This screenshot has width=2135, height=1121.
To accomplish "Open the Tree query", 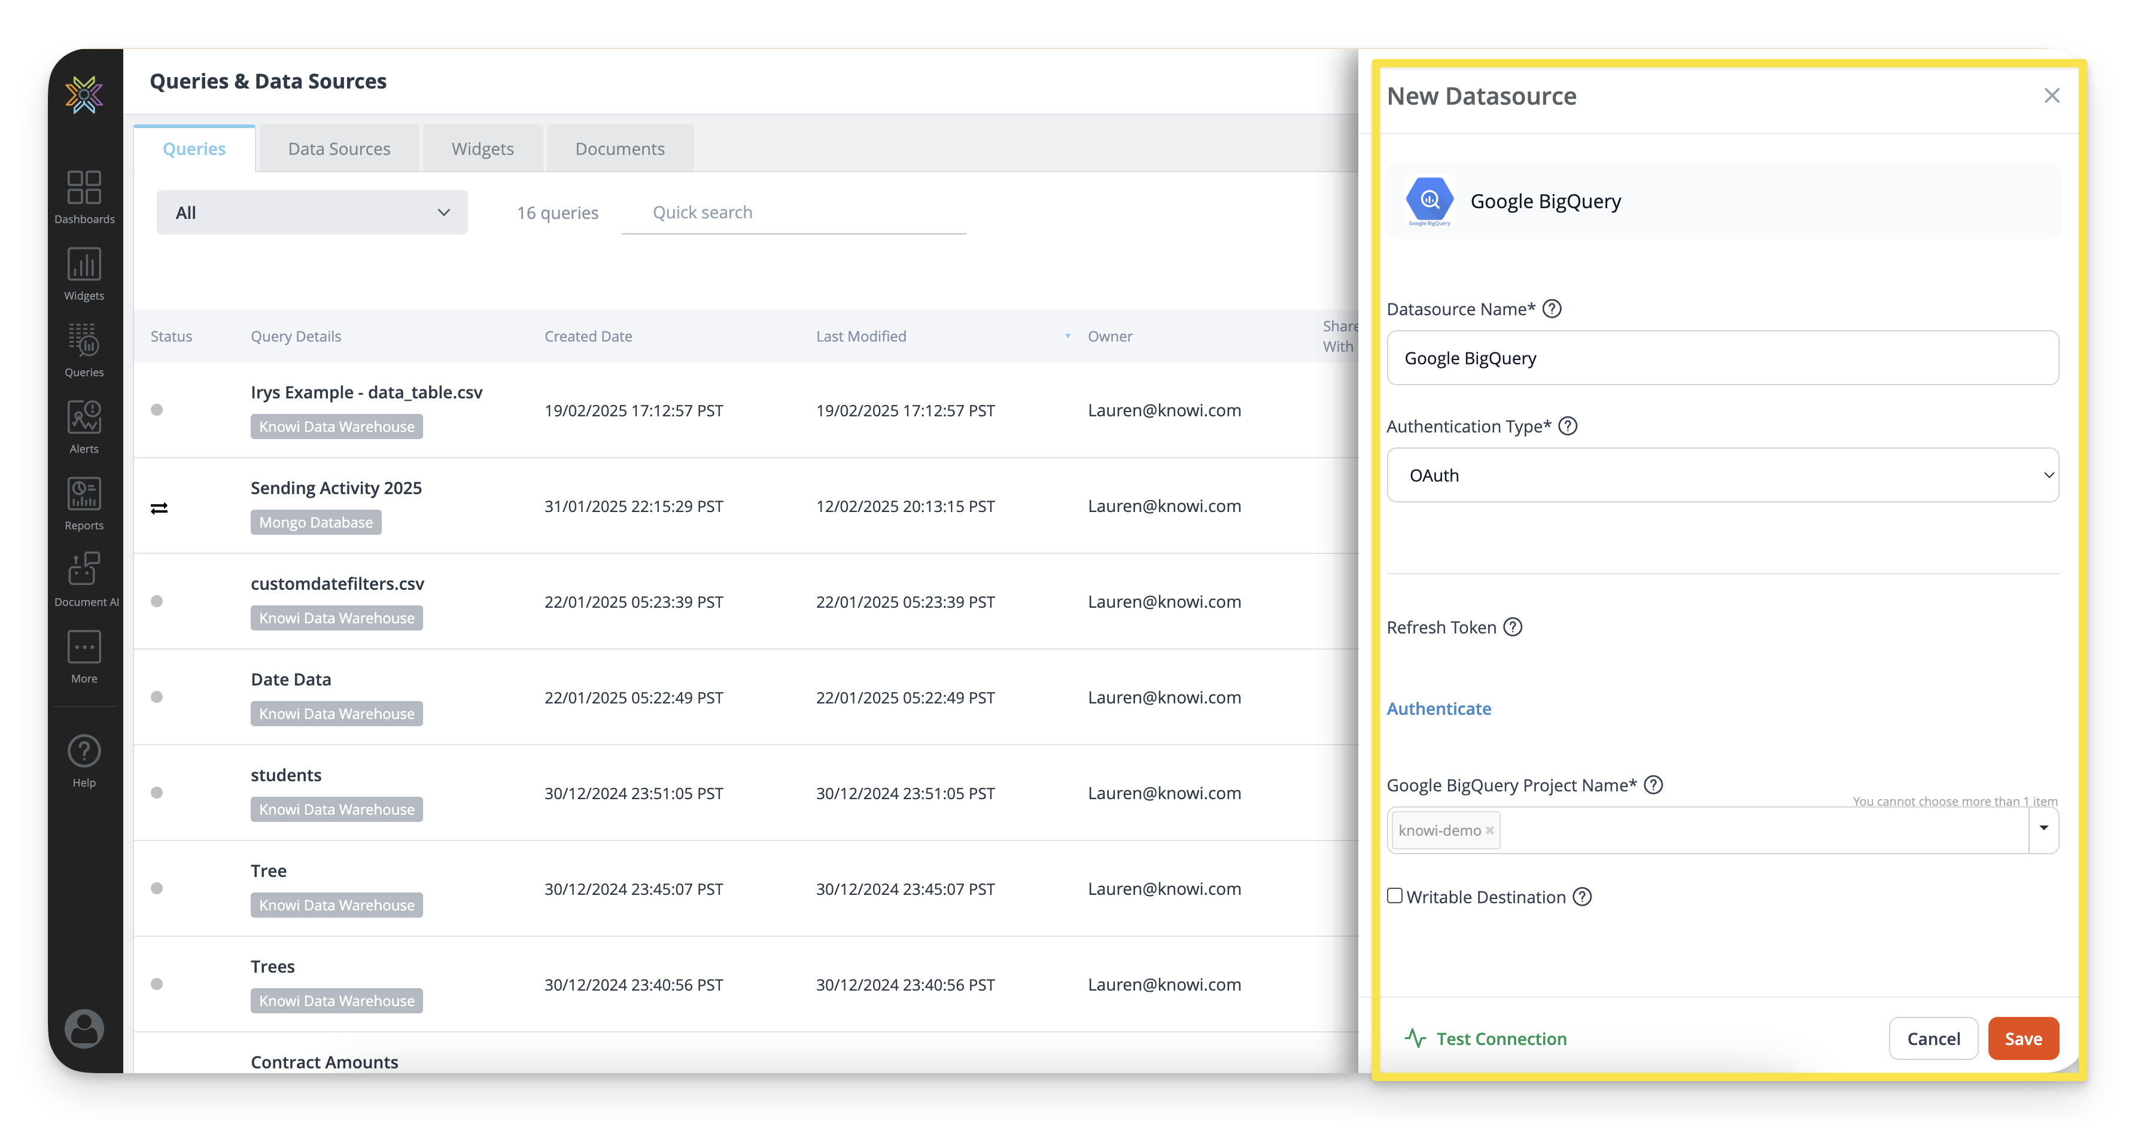I will pos(269,871).
